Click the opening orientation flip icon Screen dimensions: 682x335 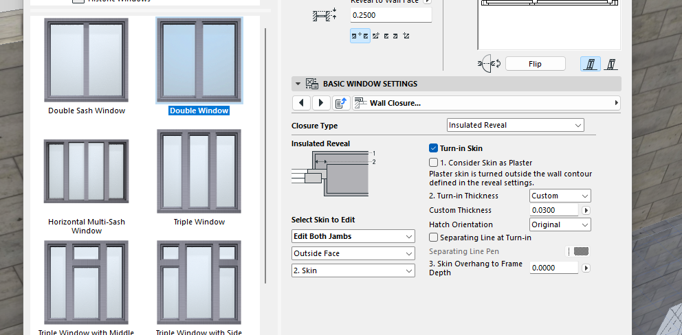[489, 64]
